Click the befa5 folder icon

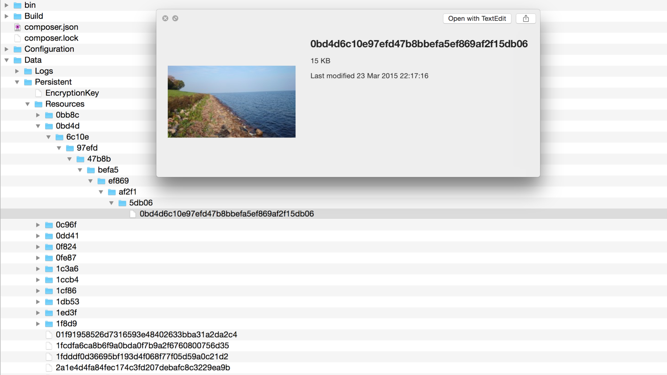click(x=91, y=170)
